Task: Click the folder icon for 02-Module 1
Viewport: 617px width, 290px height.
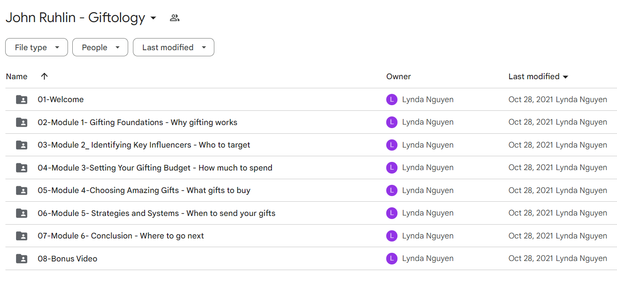Action: click(22, 122)
